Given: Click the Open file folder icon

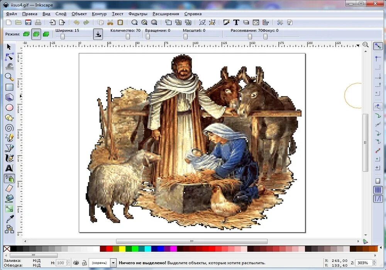Looking at the screenshot, I should pyautogui.click(x=18, y=22).
